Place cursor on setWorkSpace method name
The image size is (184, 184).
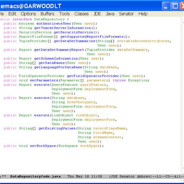[43, 146]
